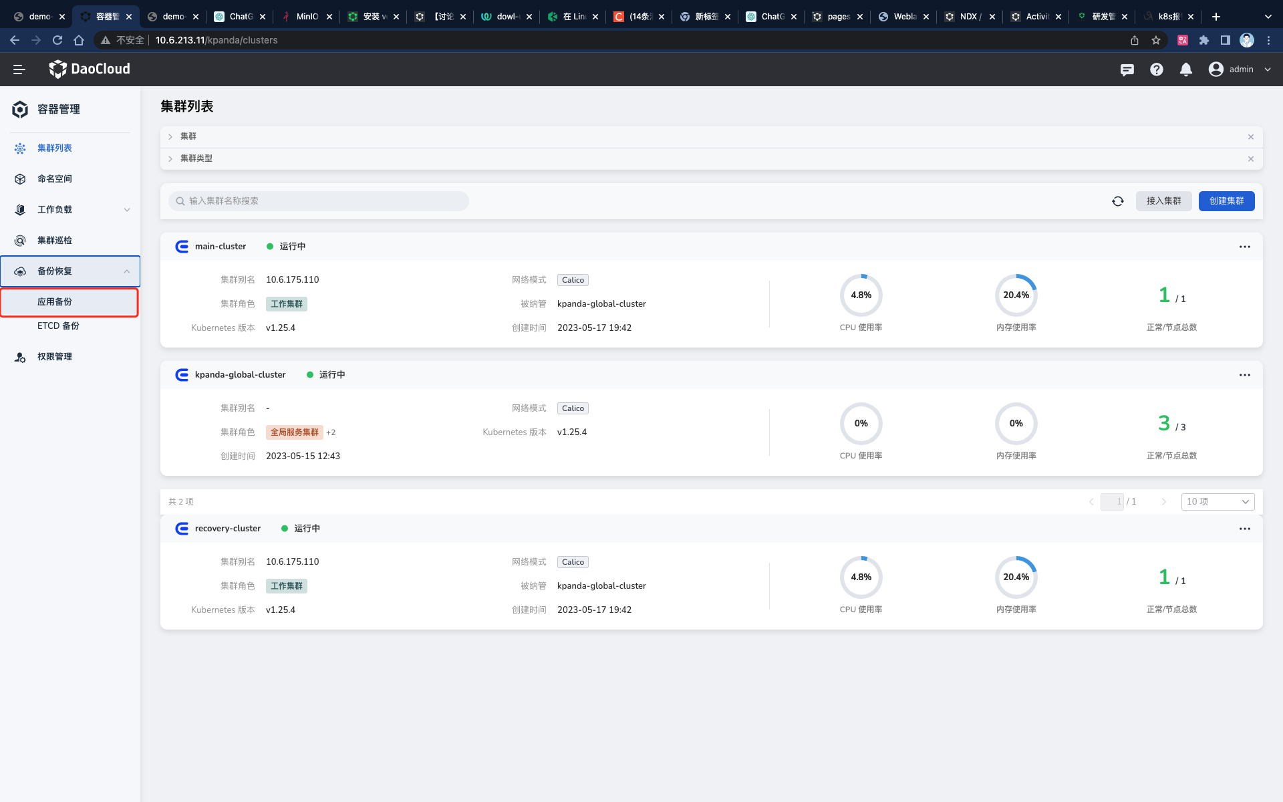
Task: Open 集群巡检 in sidebar
Action: tap(55, 241)
